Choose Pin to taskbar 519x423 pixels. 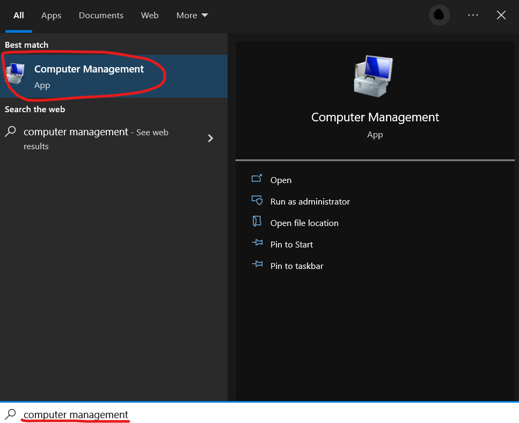pyautogui.click(x=297, y=266)
